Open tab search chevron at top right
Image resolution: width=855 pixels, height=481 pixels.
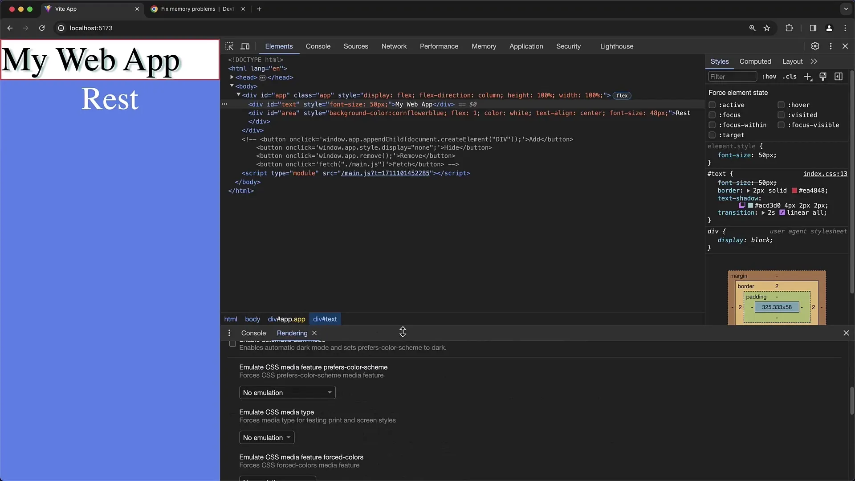(846, 9)
